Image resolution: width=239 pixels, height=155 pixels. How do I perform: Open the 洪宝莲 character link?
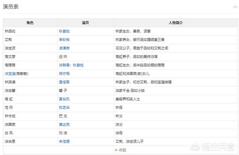(10, 74)
